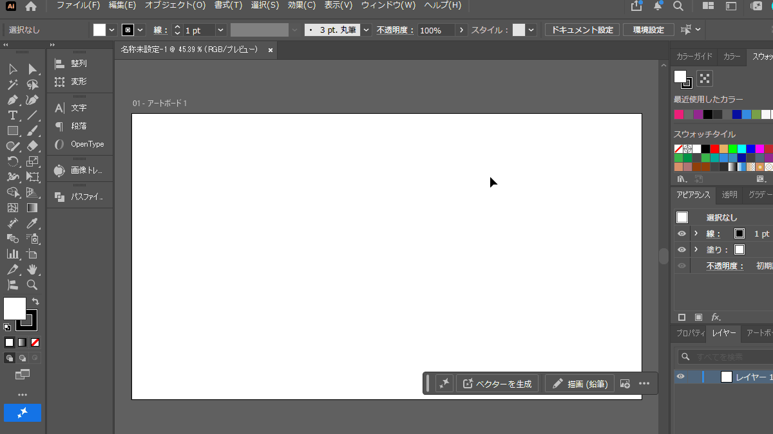Select the Artboard tool
The height and width of the screenshot is (434, 773).
pos(32,254)
